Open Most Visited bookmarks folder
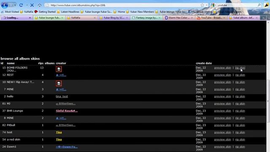Viewport: 270px width, 152px height. [10, 12]
